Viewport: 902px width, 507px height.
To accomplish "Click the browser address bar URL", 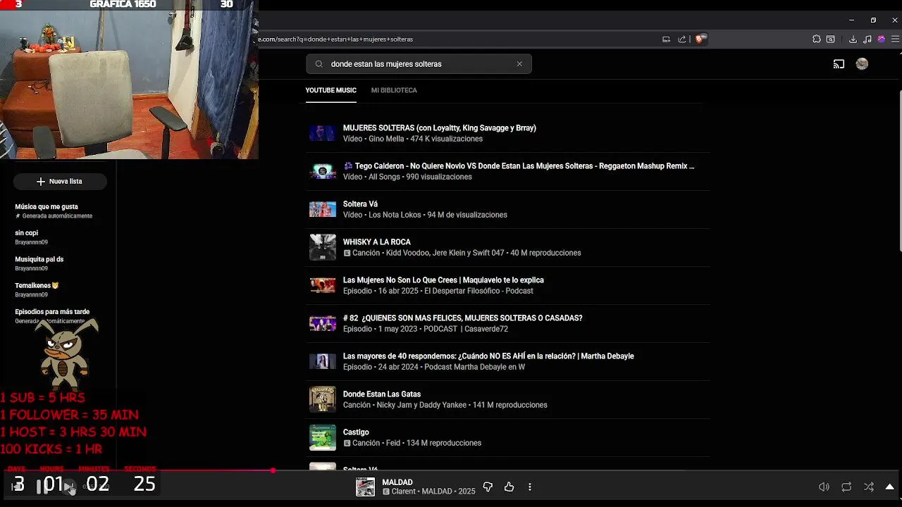I will pyautogui.click(x=335, y=39).
